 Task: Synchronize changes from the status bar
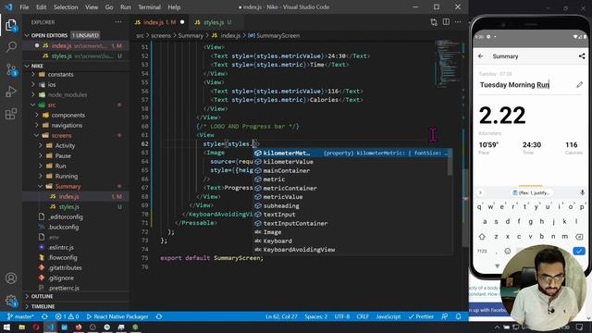[44, 316]
